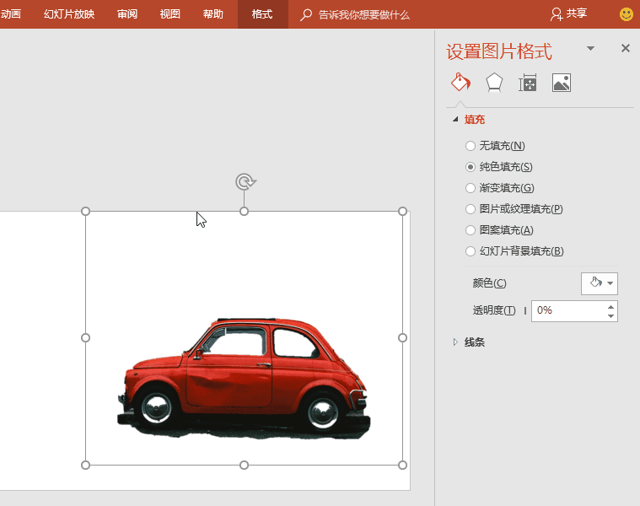
Task: Open the 颜色 fill color picker
Action: [600, 283]
